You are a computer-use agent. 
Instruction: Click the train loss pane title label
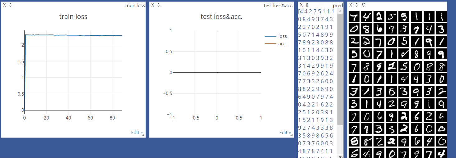tap(135, 6)
